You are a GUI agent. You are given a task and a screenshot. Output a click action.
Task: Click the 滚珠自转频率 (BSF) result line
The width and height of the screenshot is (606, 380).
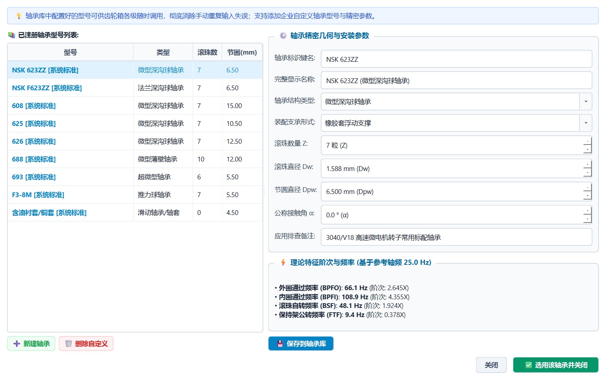click(x=339, y=306)
